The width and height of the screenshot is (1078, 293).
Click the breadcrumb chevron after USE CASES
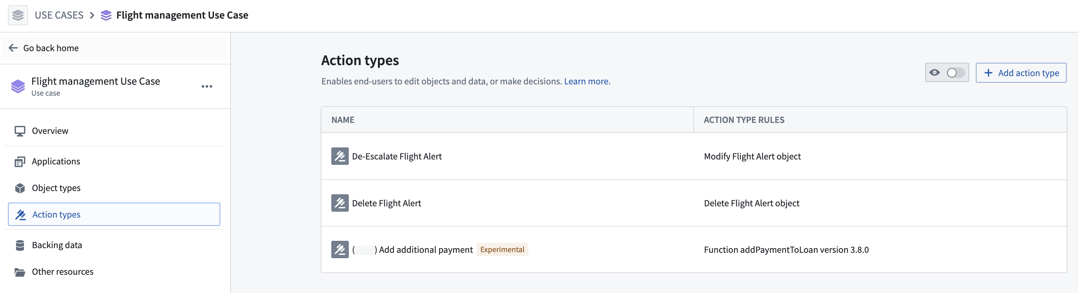pyautogui.click(x=92, y=16)
